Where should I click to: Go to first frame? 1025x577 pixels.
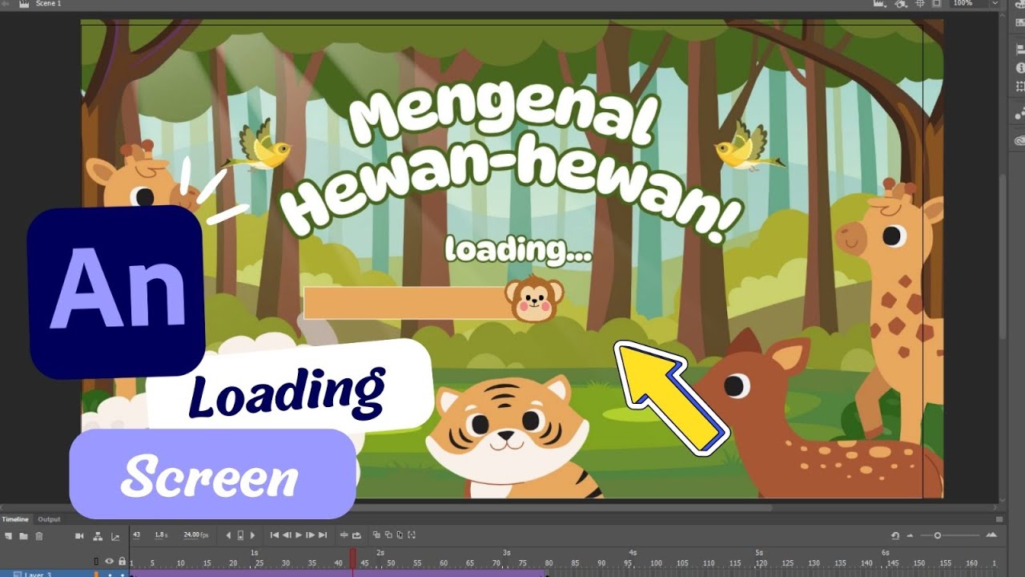[x=275, y=535]
